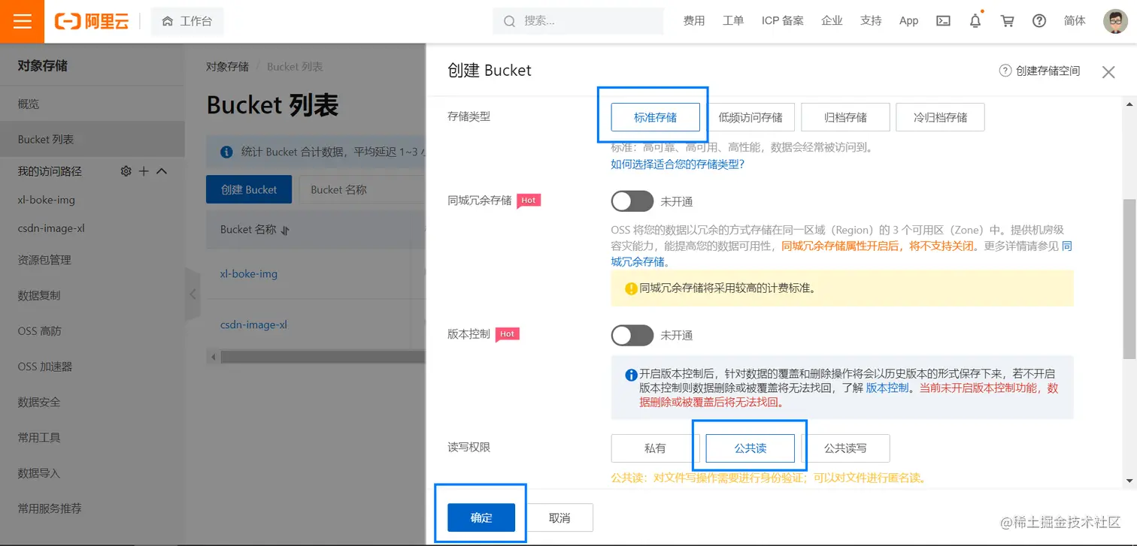Open notifications bell
The width and height of the screenshot is (1137, 546).
point(975,21)
